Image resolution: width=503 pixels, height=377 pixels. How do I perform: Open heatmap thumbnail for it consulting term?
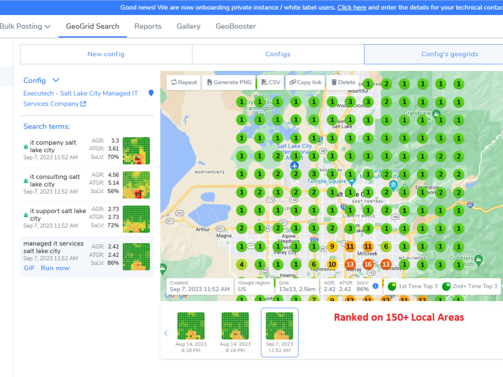[x=136, y=185]
